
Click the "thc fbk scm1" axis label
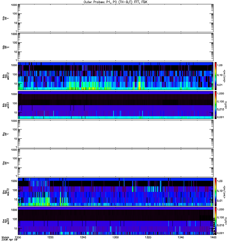(6, 221)
